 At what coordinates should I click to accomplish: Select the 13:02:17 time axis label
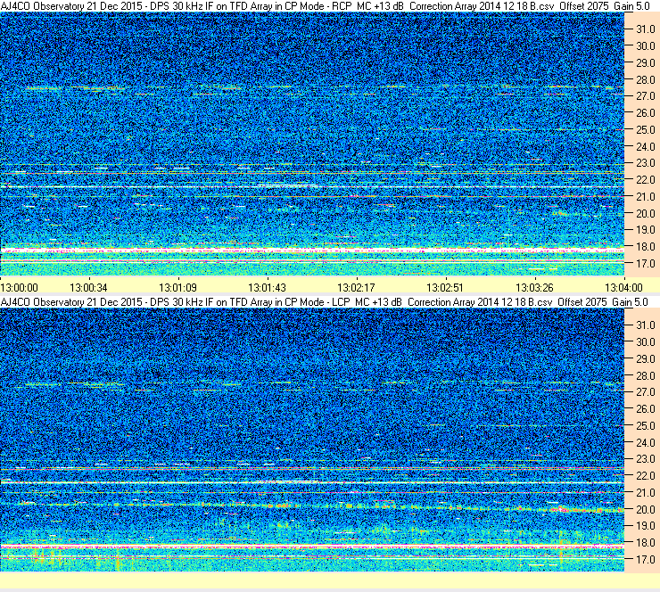pyautogui.click(x=356, y=288)
